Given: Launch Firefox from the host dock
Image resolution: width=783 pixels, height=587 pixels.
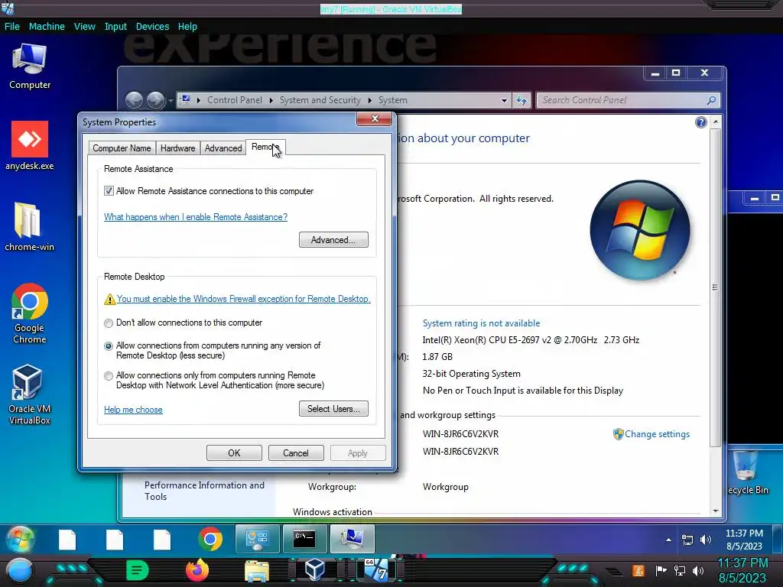Looking at the screenshot, I should point(197,570).
